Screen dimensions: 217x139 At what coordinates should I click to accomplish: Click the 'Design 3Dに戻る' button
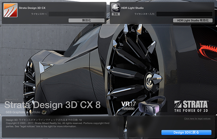tap(186, 132)
